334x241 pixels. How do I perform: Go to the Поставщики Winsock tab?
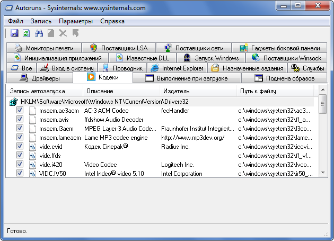pos(286,58)
